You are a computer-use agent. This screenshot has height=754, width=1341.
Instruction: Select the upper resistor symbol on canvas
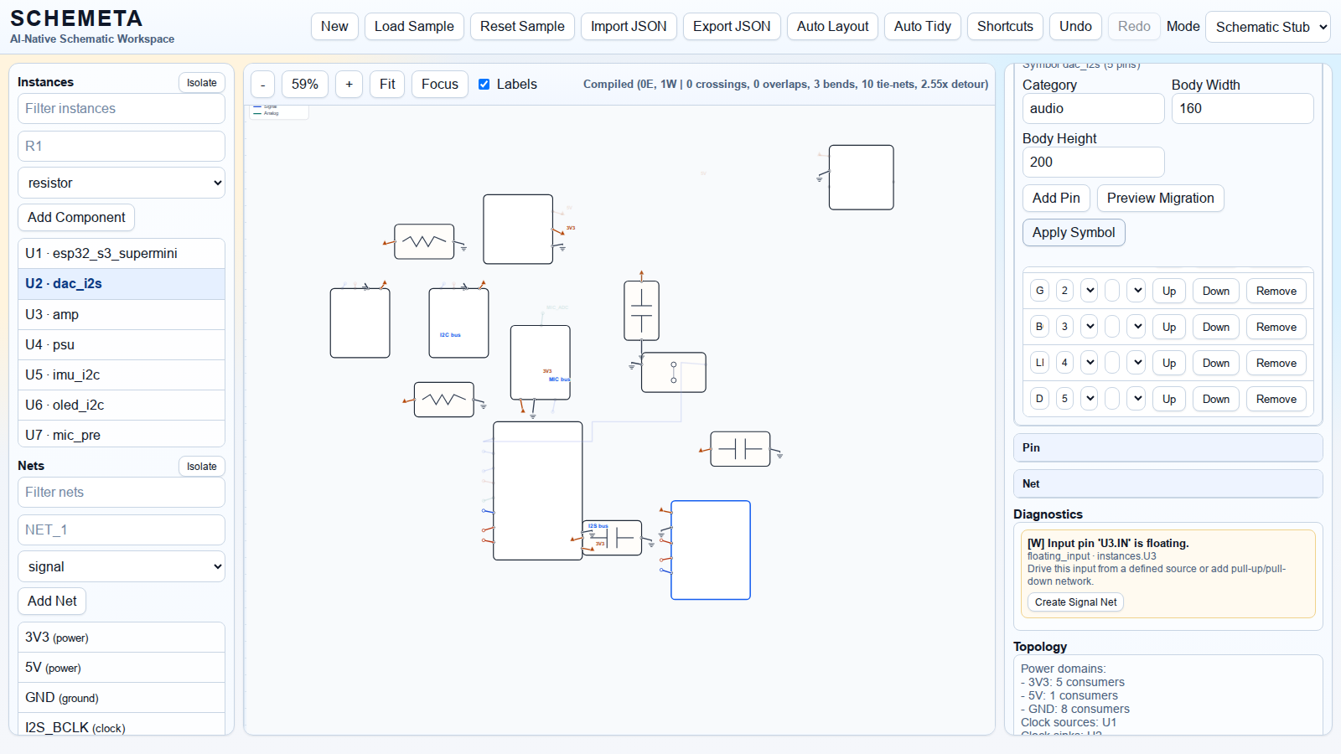424,241
